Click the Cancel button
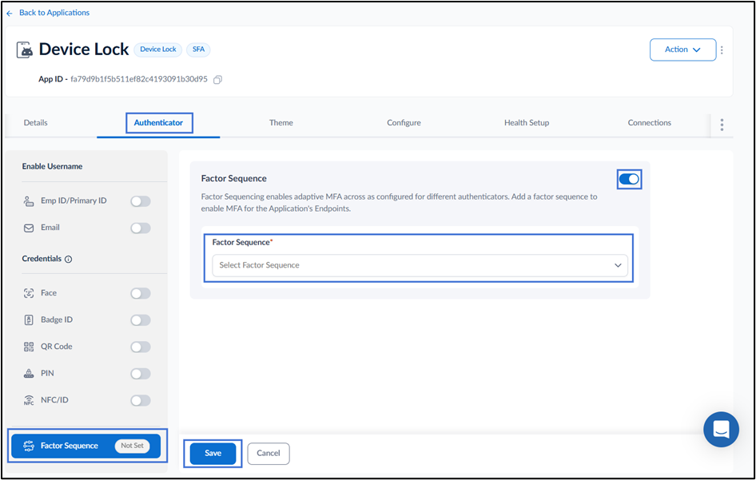Image resolution: width=756 pixels, height=480 pixels. point(268,454)
